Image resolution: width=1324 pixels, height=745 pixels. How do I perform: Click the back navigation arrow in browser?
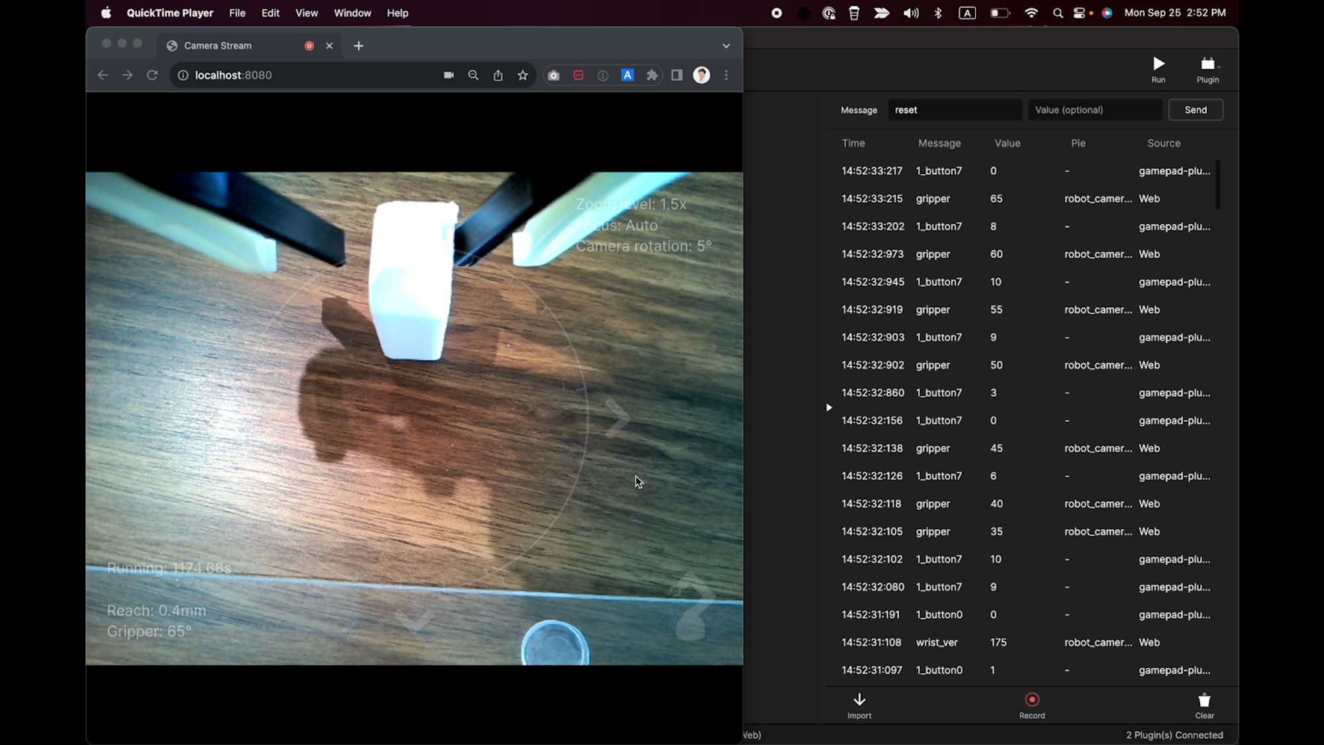coord(103,75)
